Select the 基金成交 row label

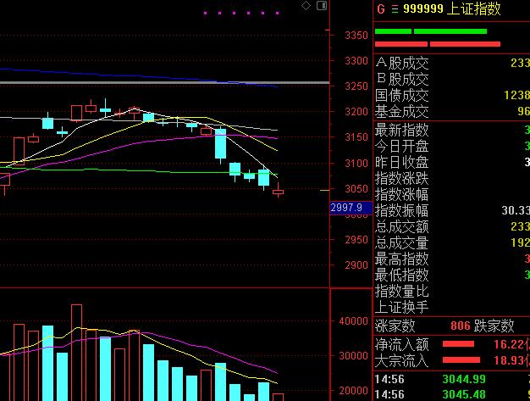[402, 111]
